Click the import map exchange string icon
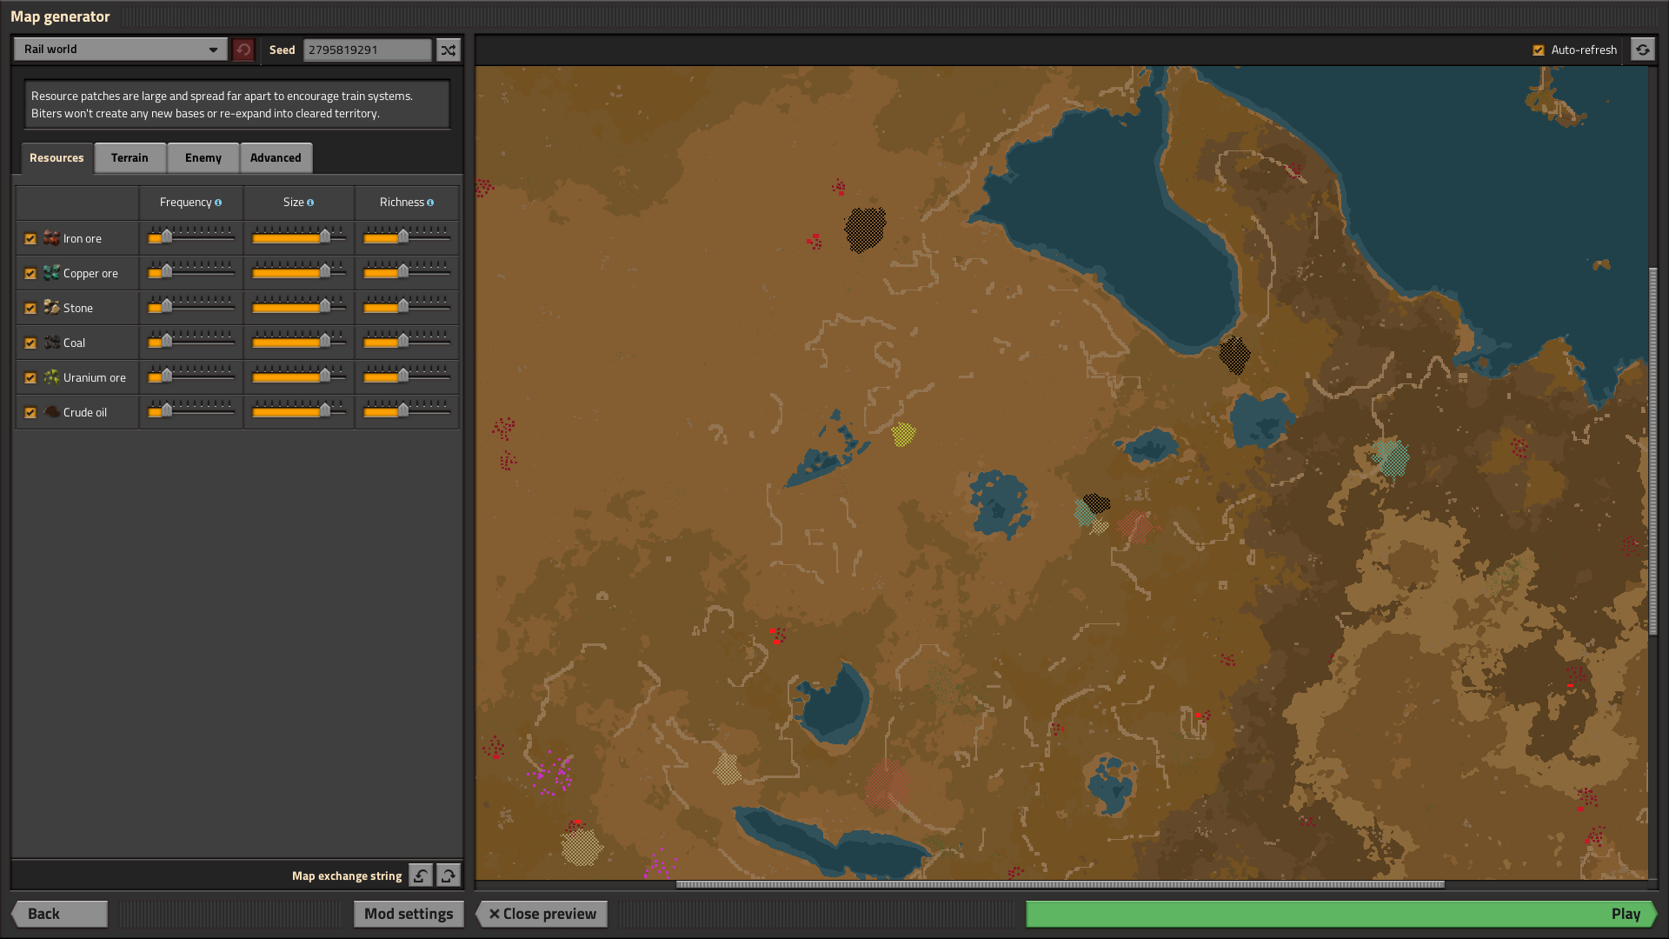The height and width of the screenshot is (939, 1669). pos(421,876)
